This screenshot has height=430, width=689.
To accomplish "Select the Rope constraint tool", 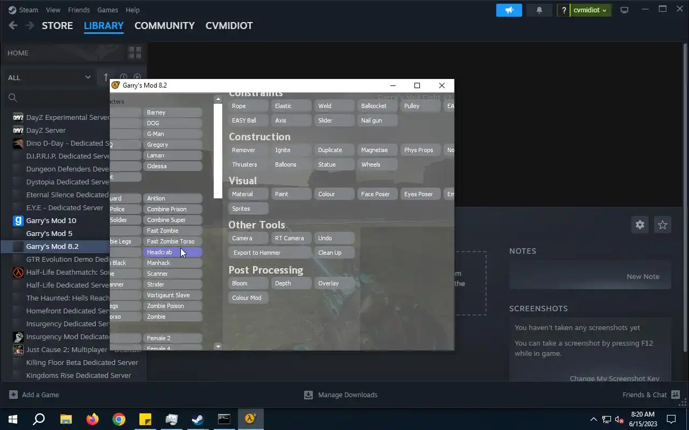I will click(248, 106).
